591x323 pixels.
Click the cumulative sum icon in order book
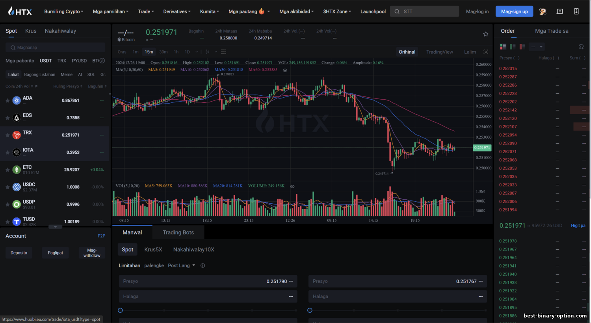[x=581, y=46]
